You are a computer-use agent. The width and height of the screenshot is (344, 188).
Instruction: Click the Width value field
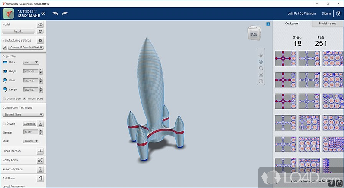[31, 81]
